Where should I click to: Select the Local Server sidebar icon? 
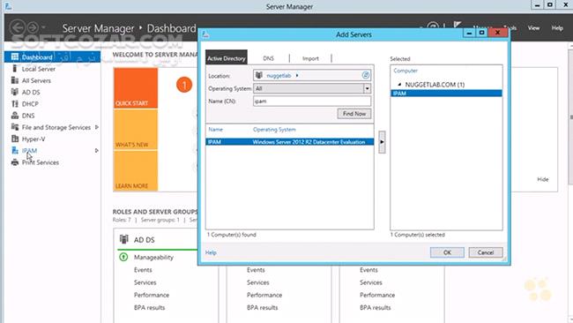tap(15, 69)
